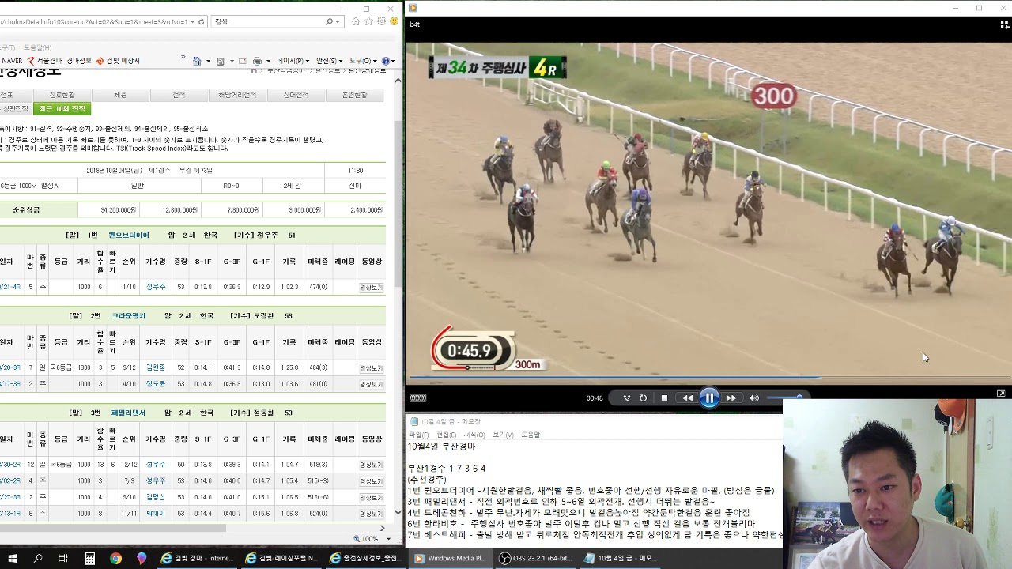This screenshot has height=569, width=1012.
Task: Expand the 페이지(P) dropdown in IE
Action: click(x=293, y=61)
